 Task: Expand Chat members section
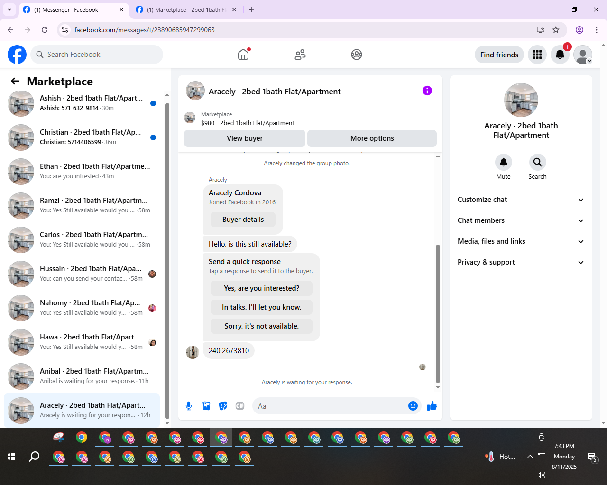521,220
